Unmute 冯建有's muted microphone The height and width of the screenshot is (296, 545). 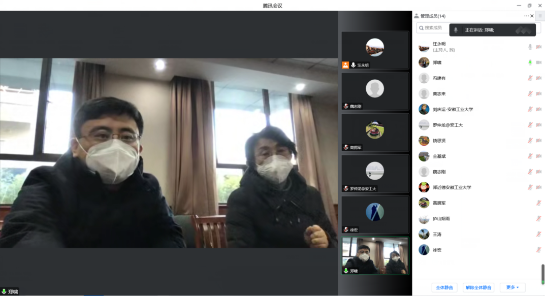[x=530, y=78]
